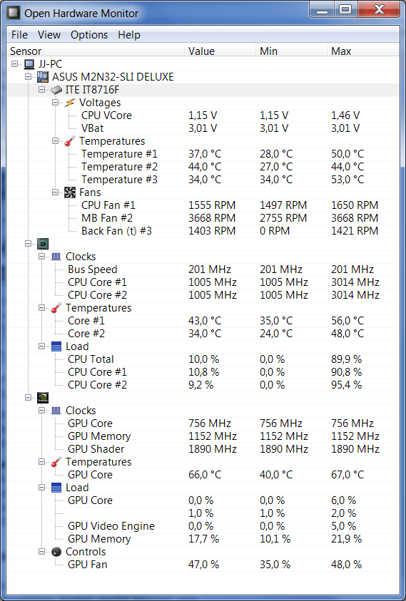Image resolution: width=406 pixels, height=601 pixels.
Task: Select the CPU VCore sensor row
Action: (203, 115)
